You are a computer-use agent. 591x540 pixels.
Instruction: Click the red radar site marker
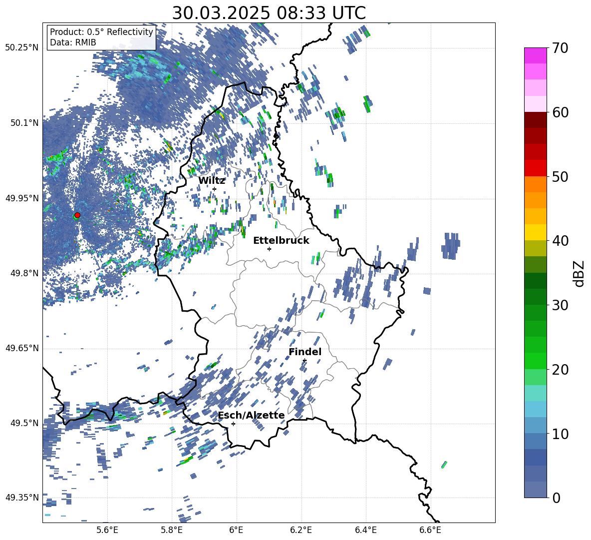pos(77,215)
